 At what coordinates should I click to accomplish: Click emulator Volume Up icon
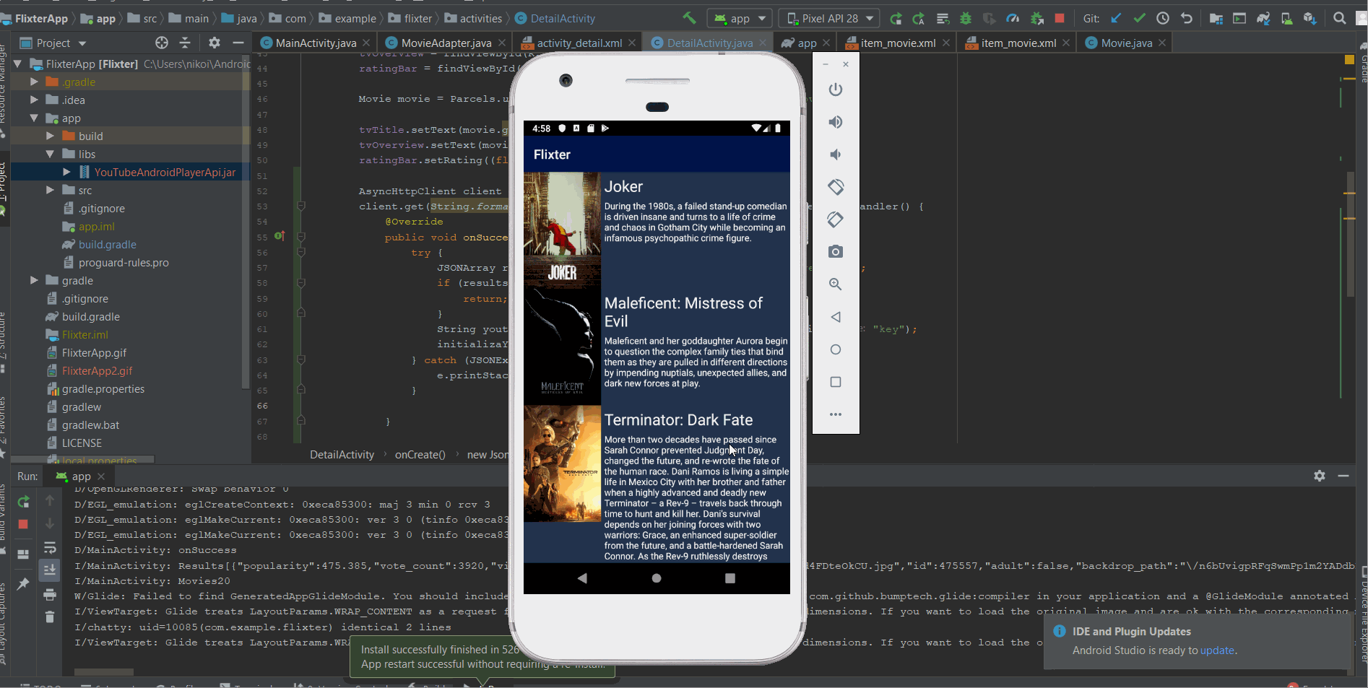pos(836,122)
